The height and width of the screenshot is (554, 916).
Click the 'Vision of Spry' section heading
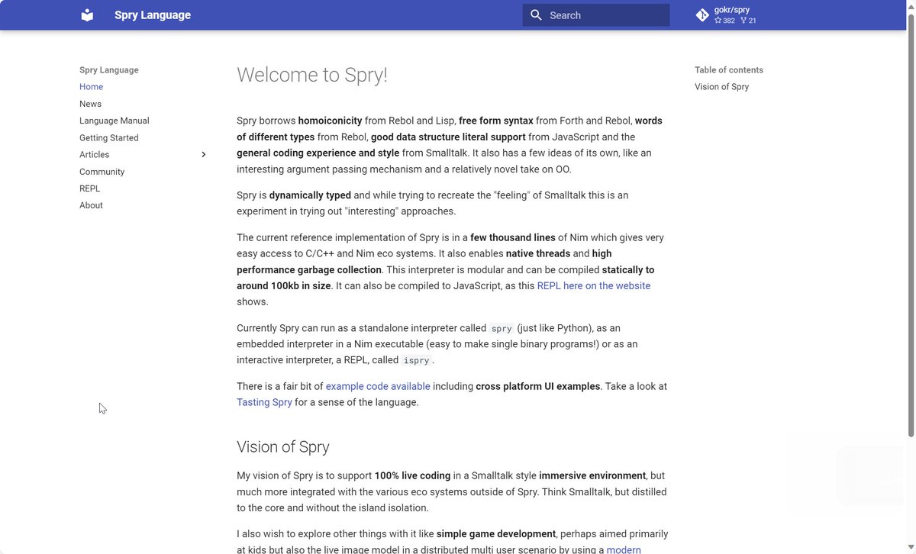pos(283,447)
